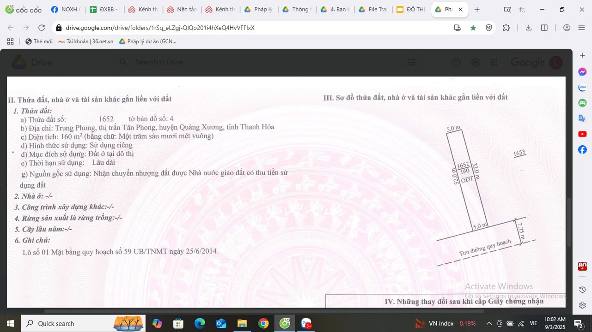The image size is (592, 332).
Task: Open the apps grid in bookmarks bar
Action: [x=10, y=41]
